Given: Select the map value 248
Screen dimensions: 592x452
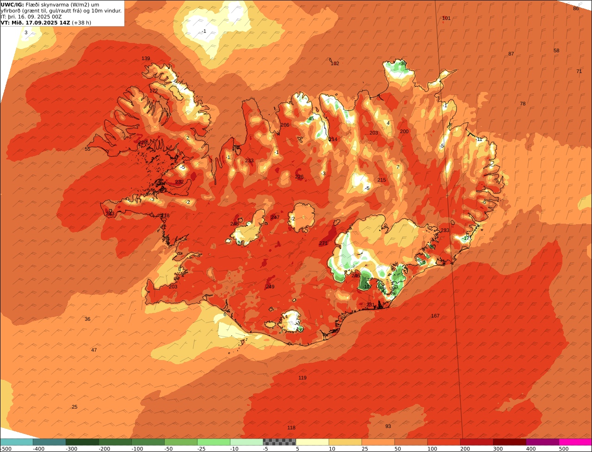Looking at the screenshot, I should coord(234,224).
